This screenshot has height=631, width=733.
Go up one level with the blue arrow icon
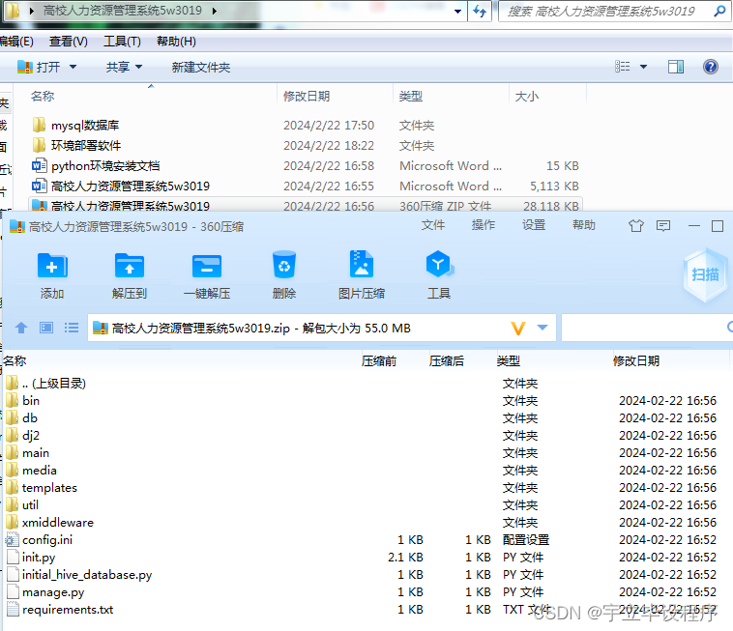click(21, 328)
